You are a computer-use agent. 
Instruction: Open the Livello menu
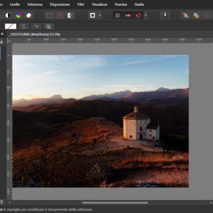(15, 4)
